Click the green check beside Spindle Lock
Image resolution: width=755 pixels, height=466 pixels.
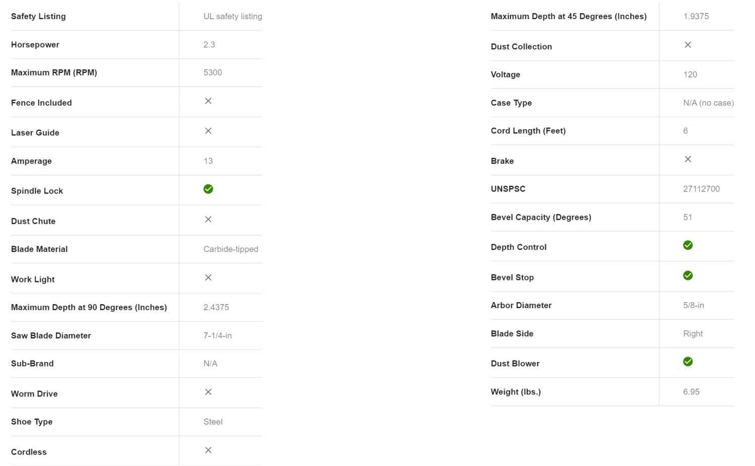208,189
